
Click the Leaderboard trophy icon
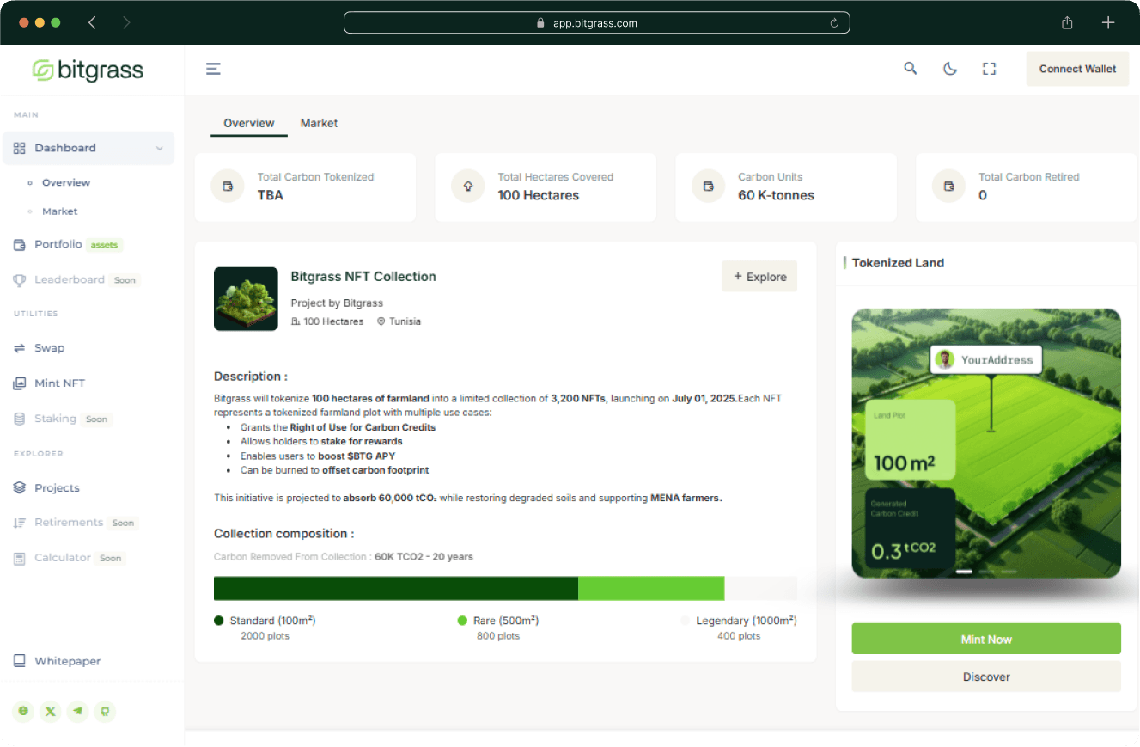20,280
